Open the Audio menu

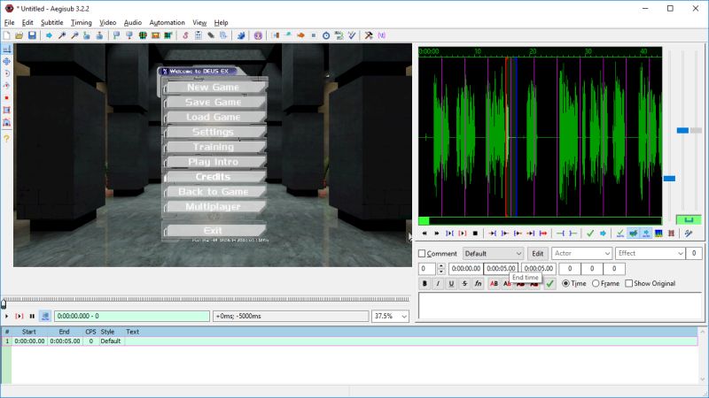pyautogui.click(x=132, y=23)
